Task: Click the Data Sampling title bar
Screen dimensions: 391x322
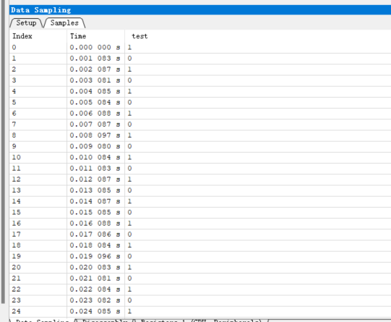Action: (x=200, y=10)
